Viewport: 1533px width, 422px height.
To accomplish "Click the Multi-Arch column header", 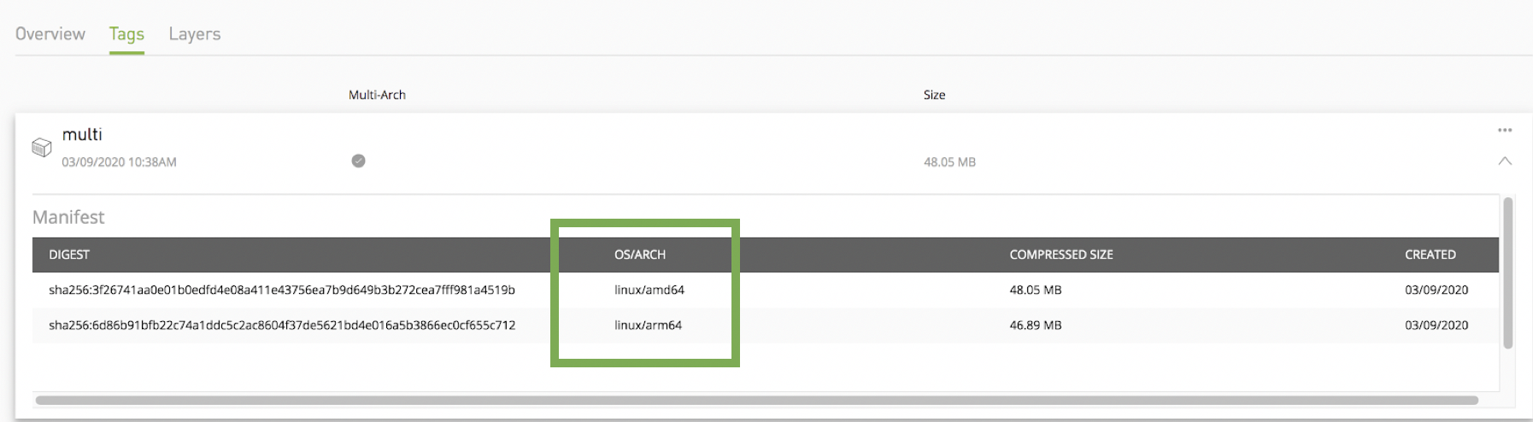I will 377,95.
